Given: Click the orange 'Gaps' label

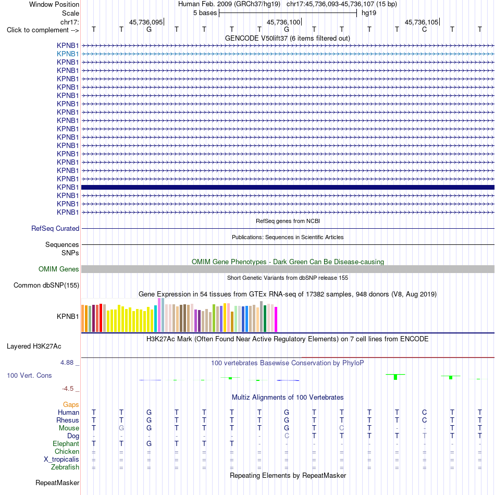Looking at the screenshot, I should (x=71, y=404).
